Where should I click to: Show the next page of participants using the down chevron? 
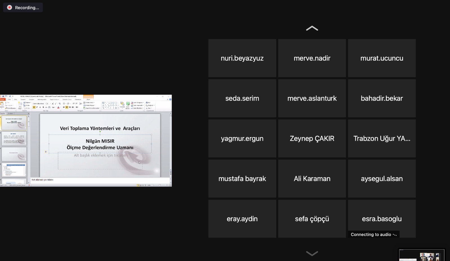312,253
